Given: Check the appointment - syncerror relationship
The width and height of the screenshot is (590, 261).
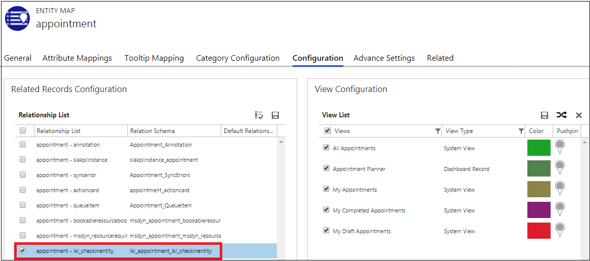Looking at the screenshot, I should pos(23,175).
